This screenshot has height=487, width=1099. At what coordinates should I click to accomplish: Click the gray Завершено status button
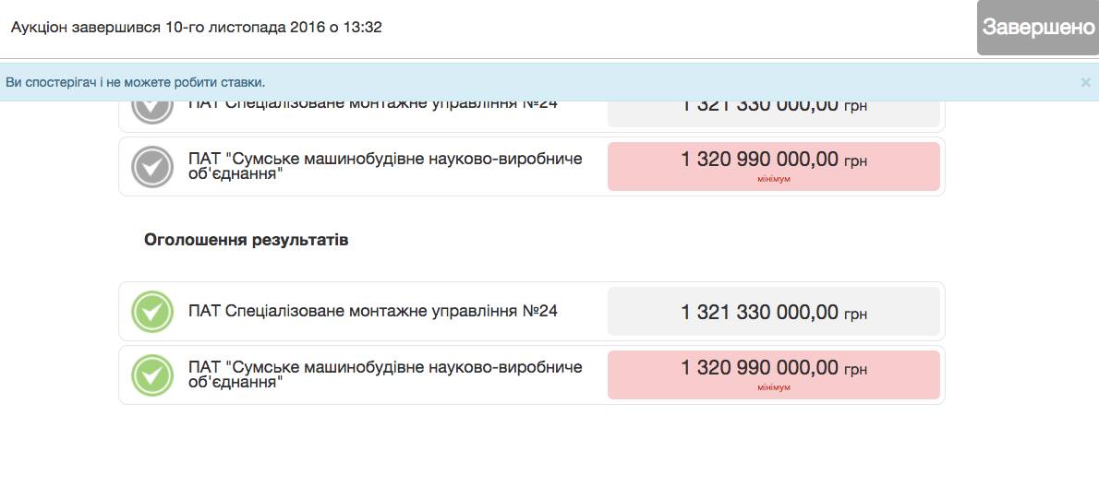click(x=1038, y=28)
